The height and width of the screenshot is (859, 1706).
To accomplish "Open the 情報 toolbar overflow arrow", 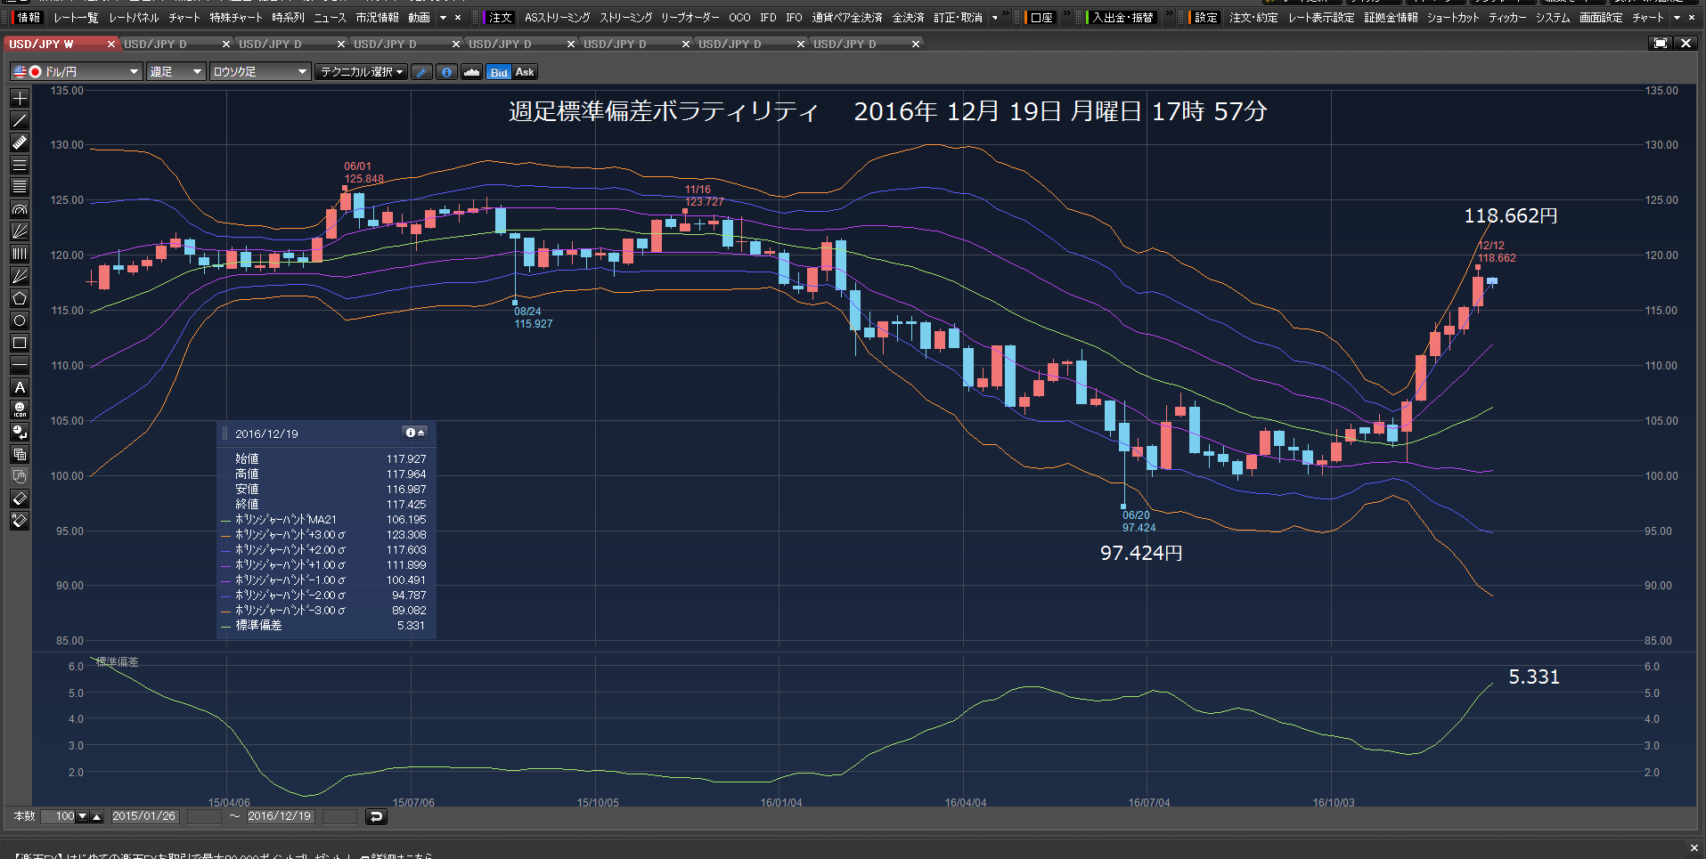I will [443, 18].
